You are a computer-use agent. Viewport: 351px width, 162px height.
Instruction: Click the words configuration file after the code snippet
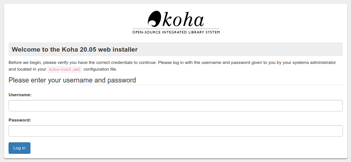tap(100, 69)
